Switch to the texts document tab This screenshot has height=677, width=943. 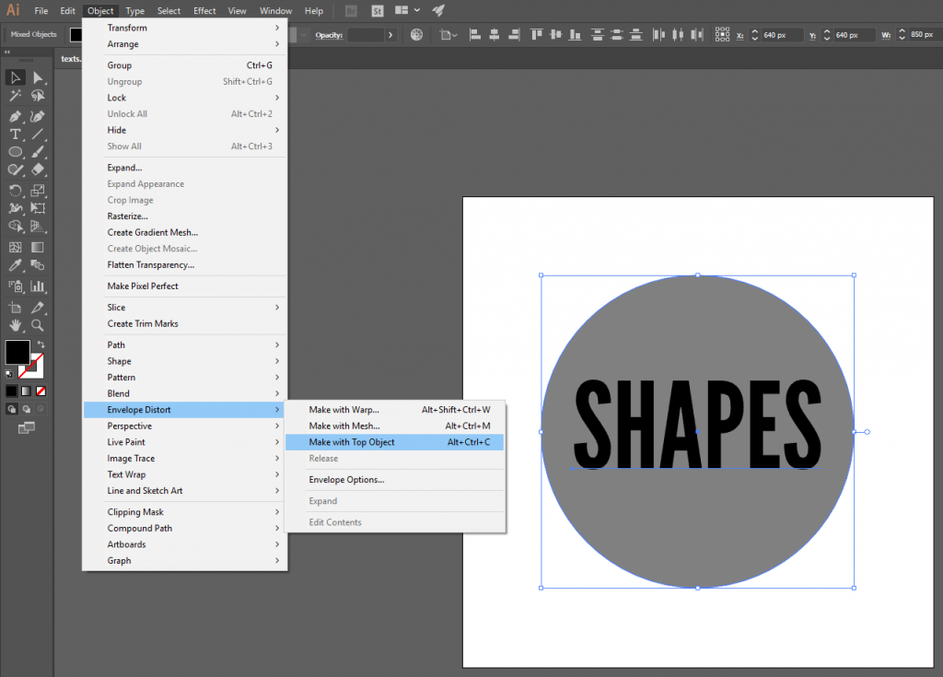(71, 58)
